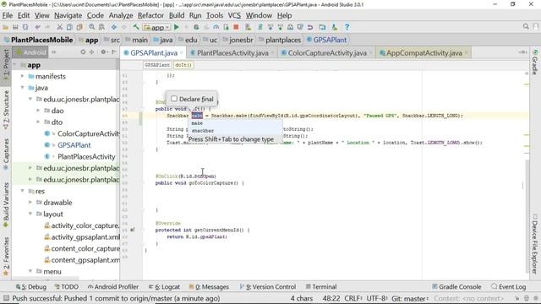Click project panel collapse all icon
541x304 pixels.
[x=92, y=52]
